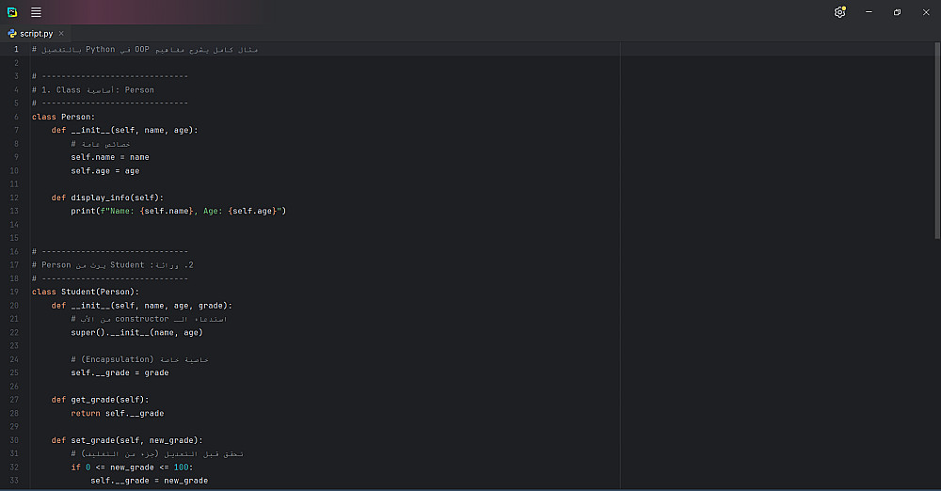Open the hamburger main menu

(x=36, y=12)
